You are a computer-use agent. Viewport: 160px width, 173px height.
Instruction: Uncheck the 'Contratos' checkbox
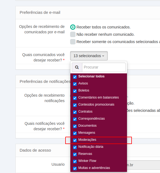coord(75,112)
